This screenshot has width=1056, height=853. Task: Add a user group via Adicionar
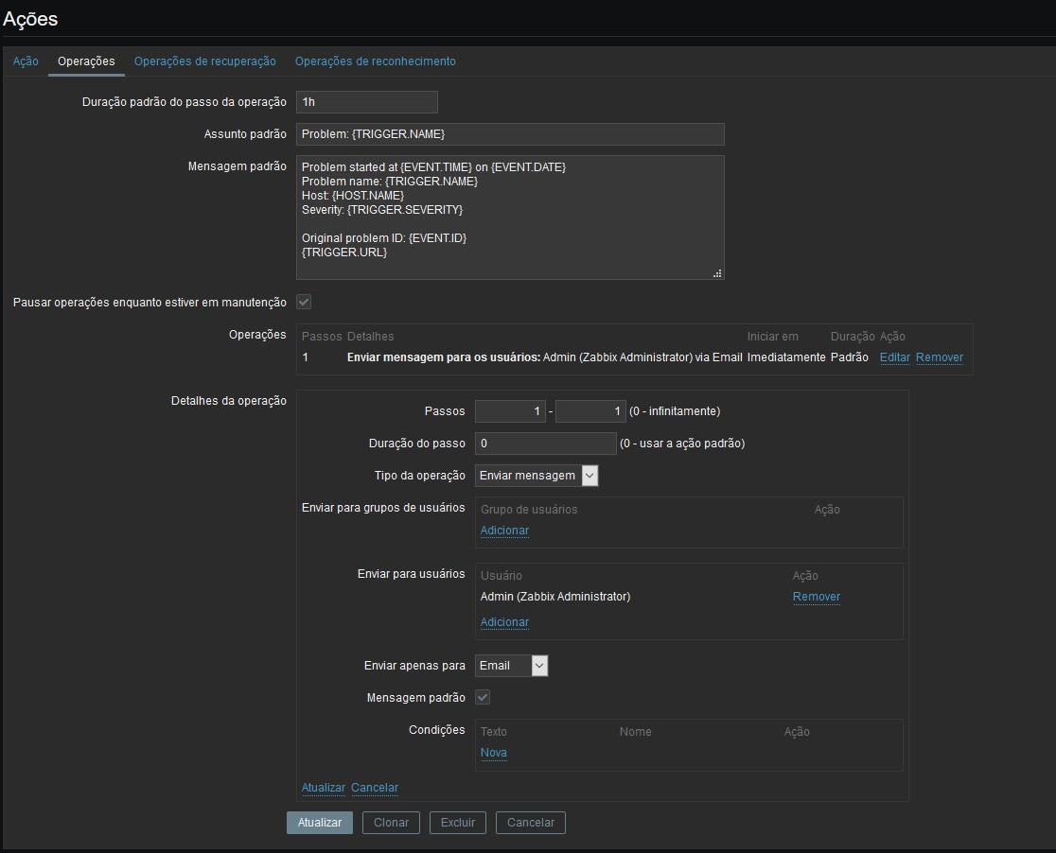tap(504, 531)
